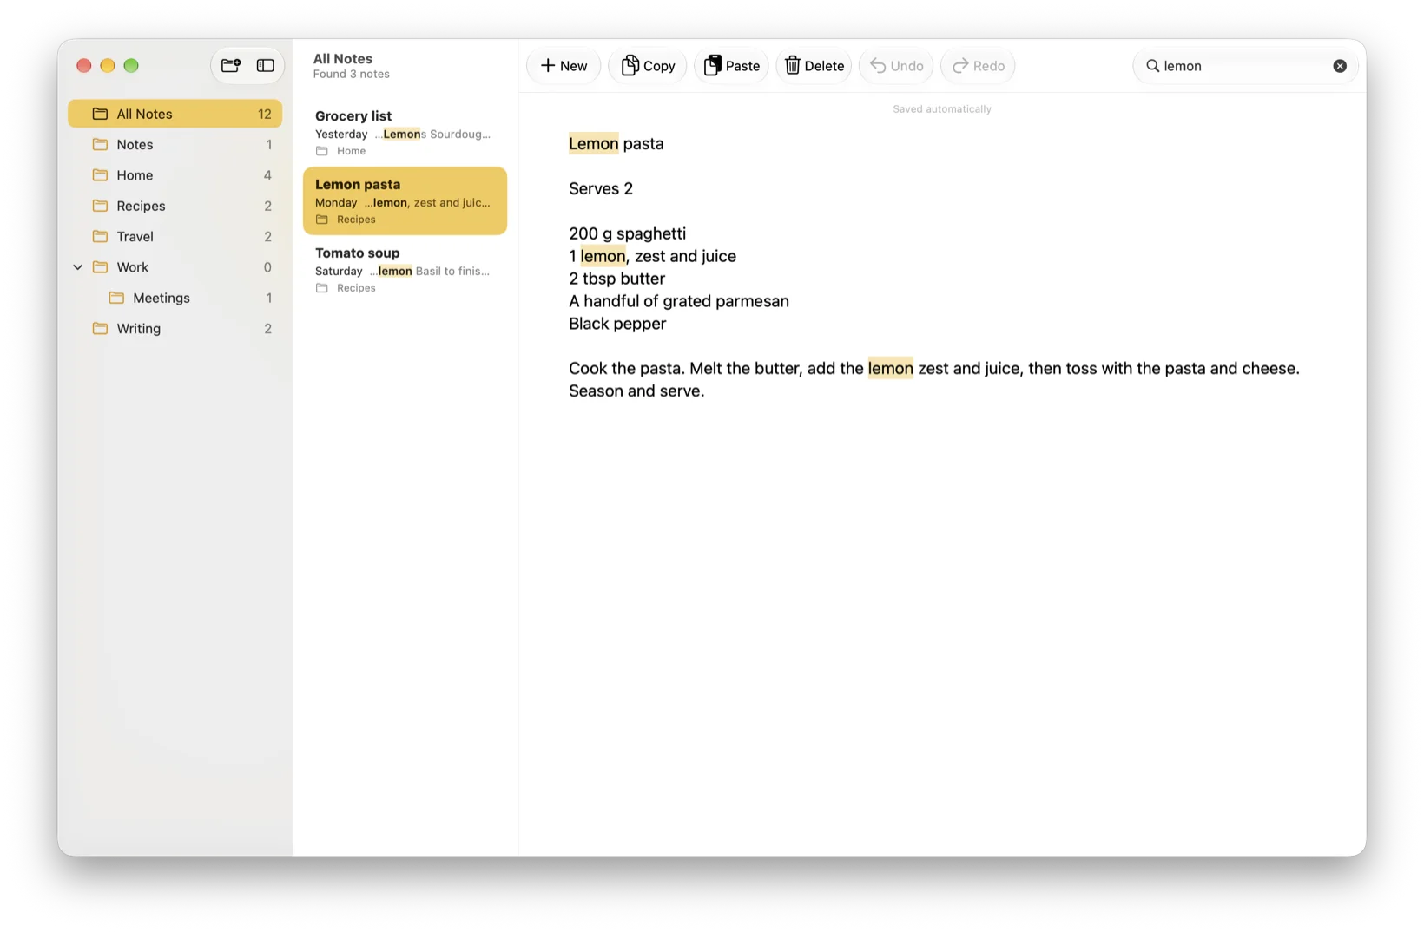Click the Home folder tag under Grocery list

pos(341,151)
